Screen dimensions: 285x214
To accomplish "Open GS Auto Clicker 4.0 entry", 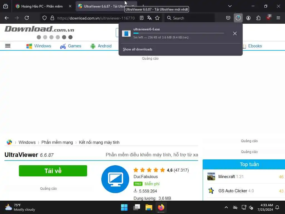I will click(236, 191).
